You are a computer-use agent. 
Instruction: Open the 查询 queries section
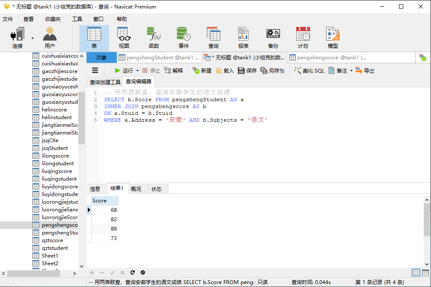pos(214,38)
